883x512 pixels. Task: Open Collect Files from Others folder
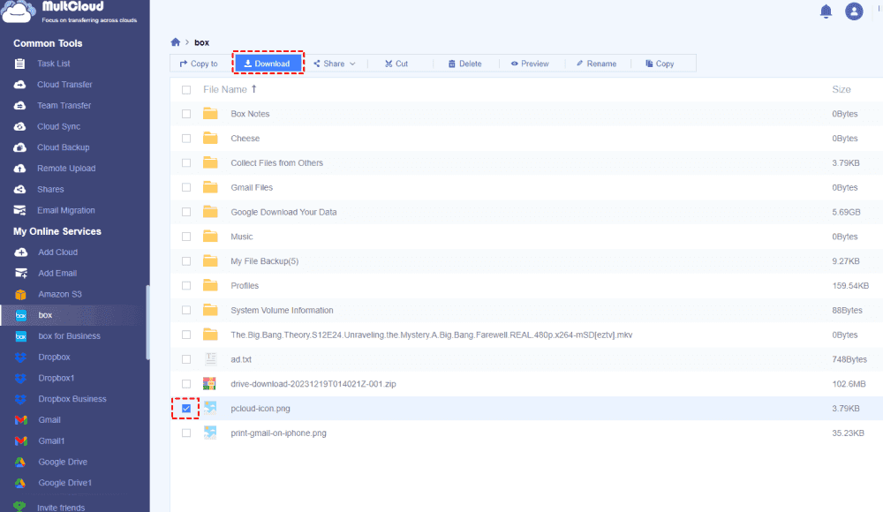[x=277, y=162]
